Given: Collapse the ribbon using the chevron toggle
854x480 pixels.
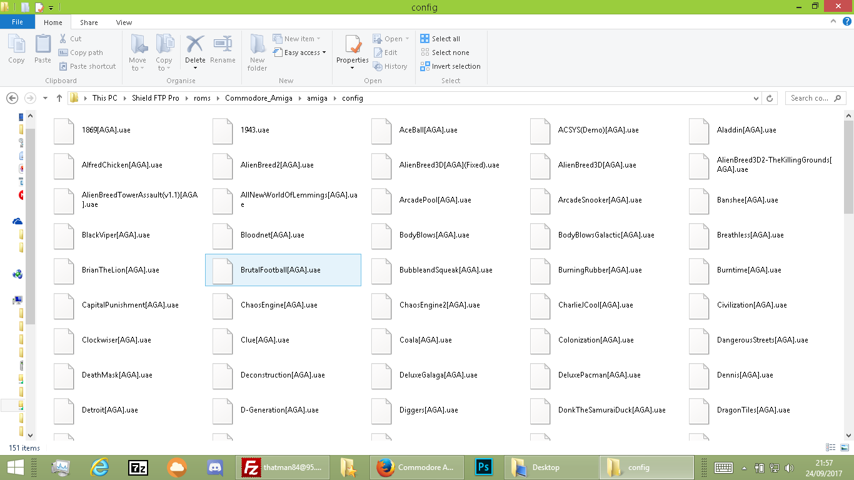Looking at the screenshot, I should (832, 21).
